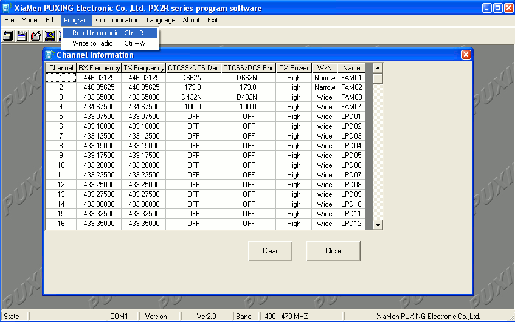The width and height of the screenshot is (515, 322).
Task: Click the Channel Information window title icon
Action: pos(50,55)
